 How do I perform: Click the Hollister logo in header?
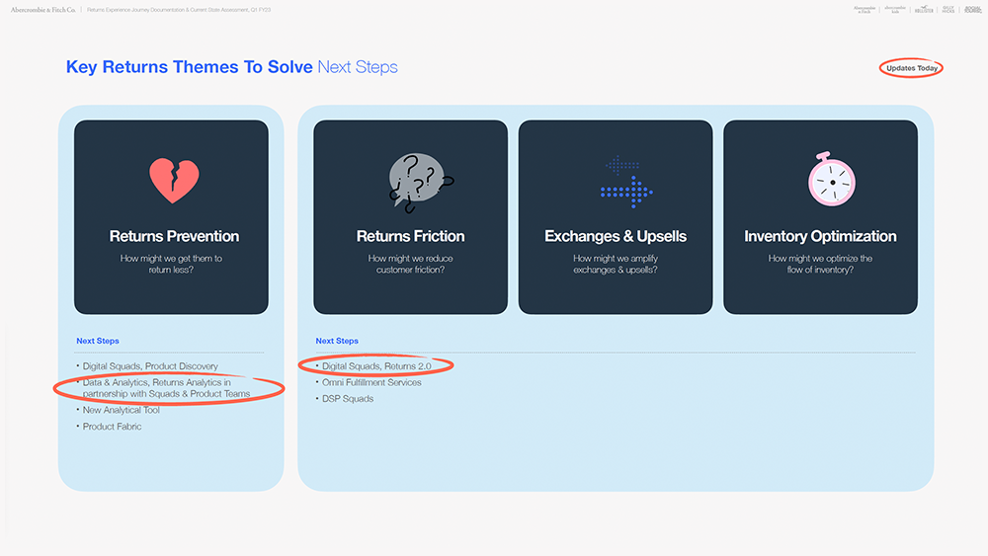tap(924, 9)
